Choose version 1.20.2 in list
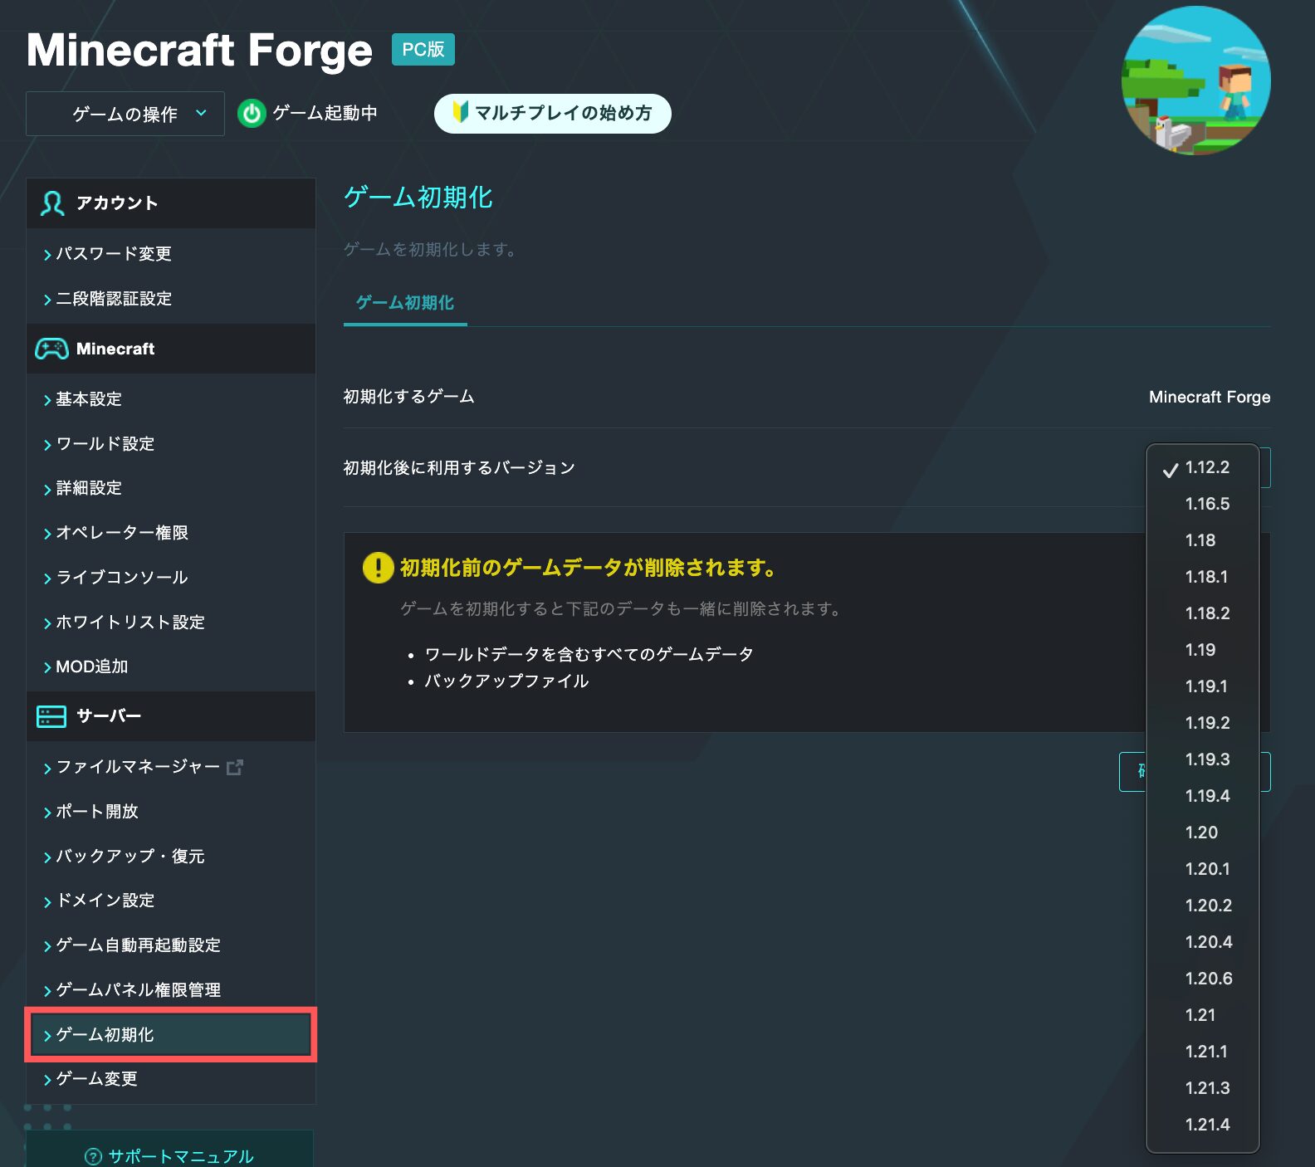Viewport: 1315px width, 1167px height. (x=1203, y=906)
